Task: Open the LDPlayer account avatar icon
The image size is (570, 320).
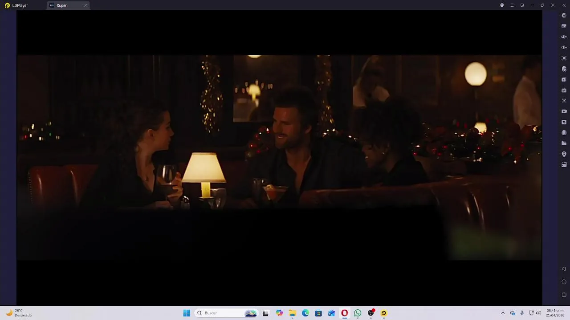Action: [x=502, y=5]
